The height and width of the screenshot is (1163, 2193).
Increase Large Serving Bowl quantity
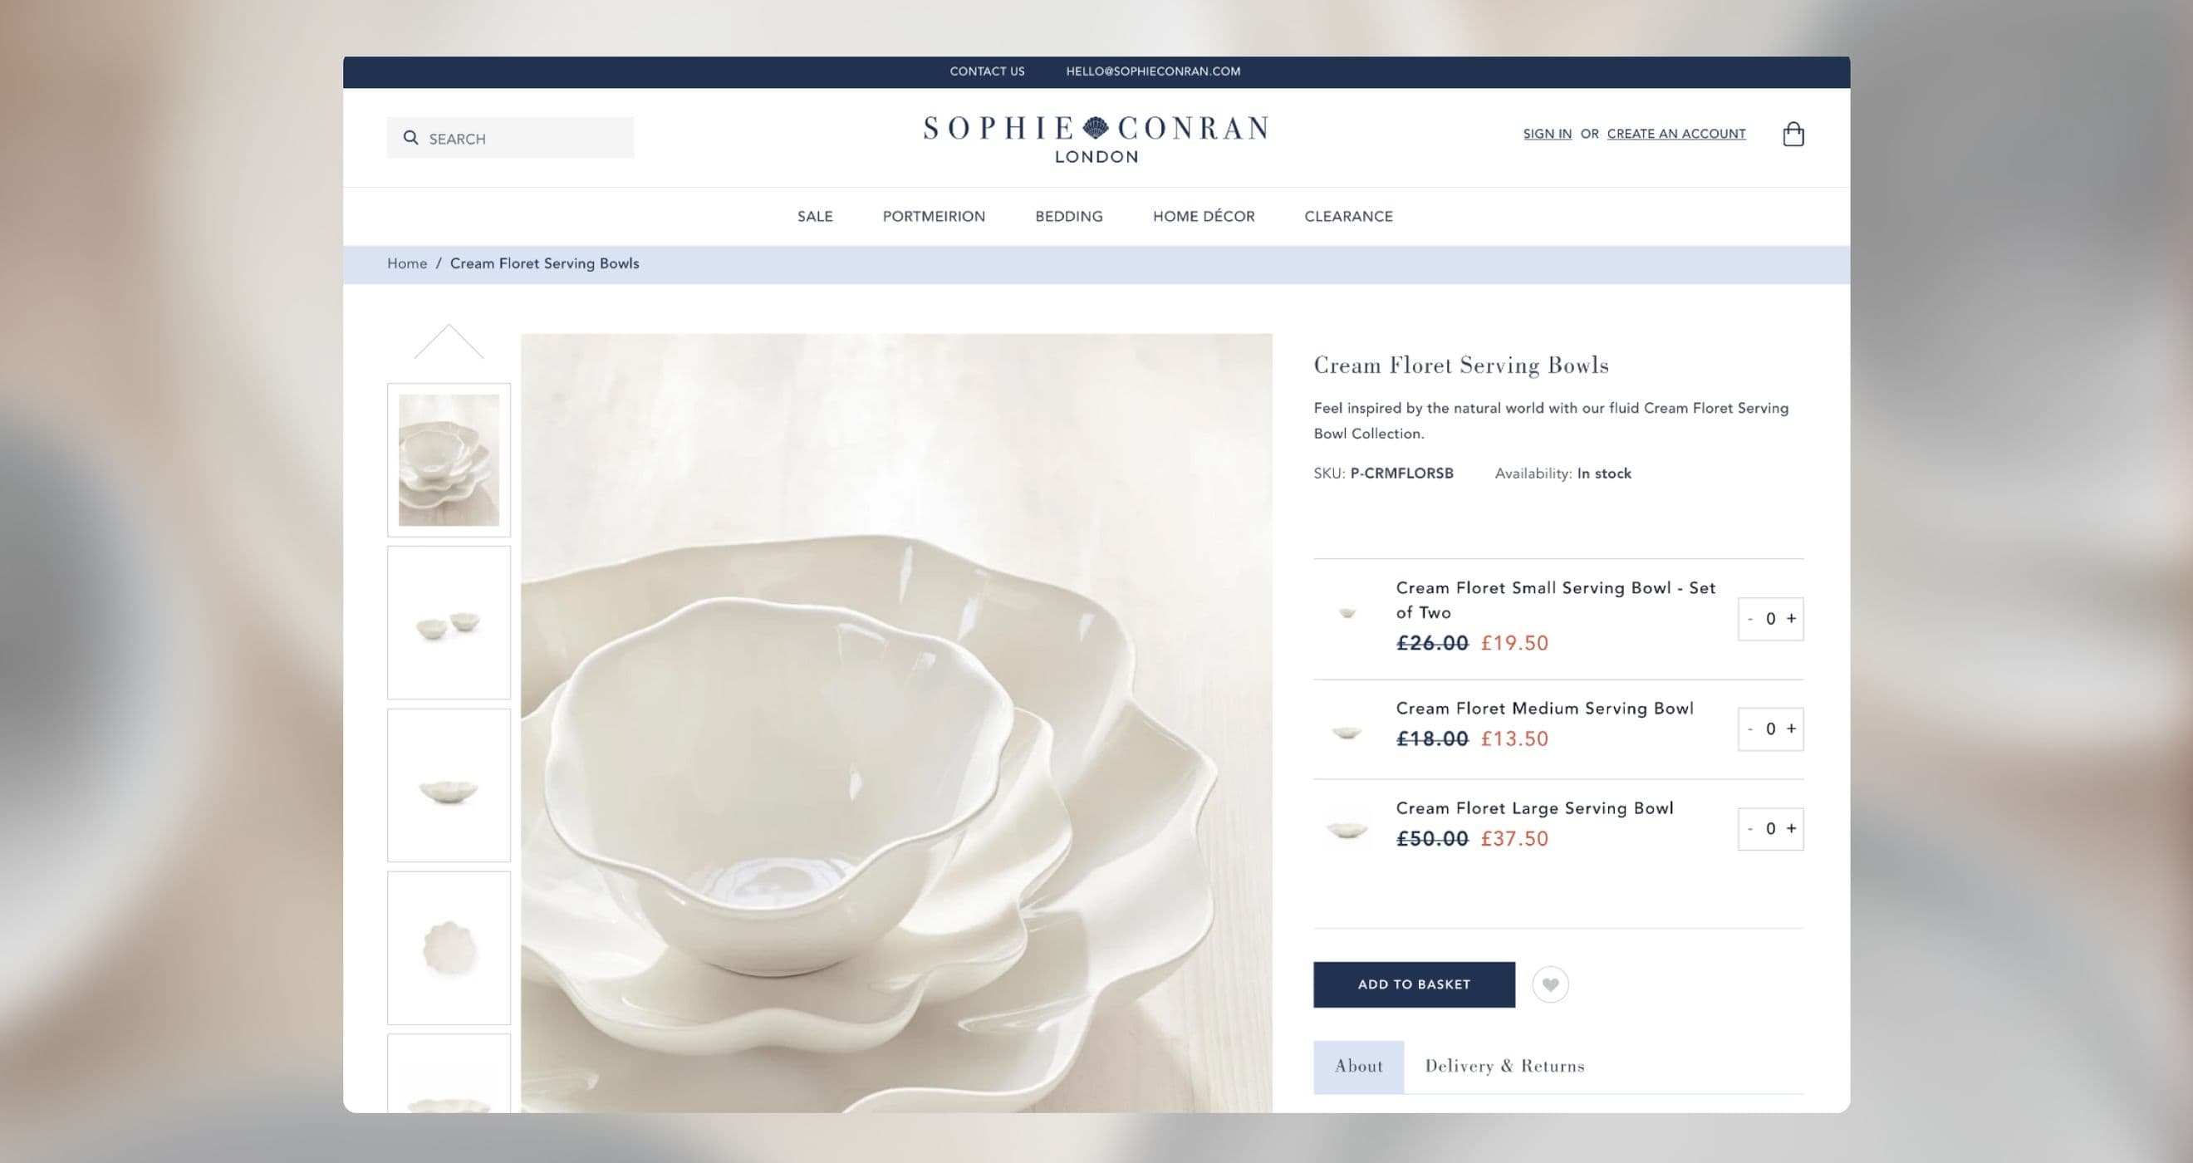[x=1791, y=828]
